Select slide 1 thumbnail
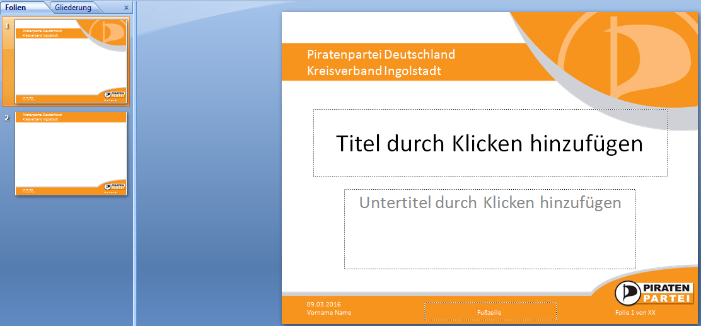The image size is (701, 326). click(71, 61)
